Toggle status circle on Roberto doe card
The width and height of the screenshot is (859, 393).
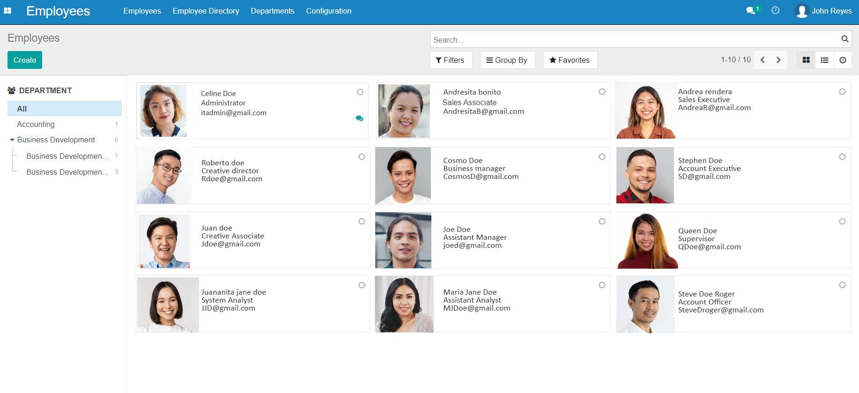pos(362,157)
